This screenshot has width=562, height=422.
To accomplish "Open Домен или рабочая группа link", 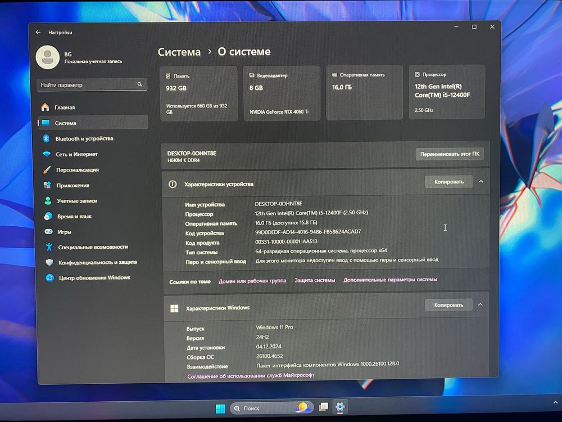I will point(252,281).
